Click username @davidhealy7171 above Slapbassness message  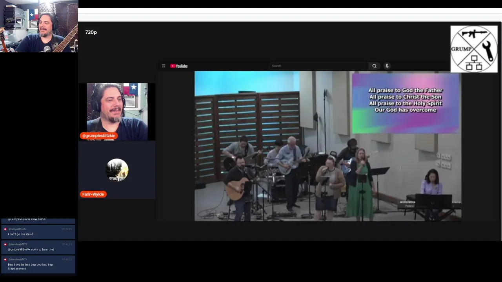pos(18,259)
